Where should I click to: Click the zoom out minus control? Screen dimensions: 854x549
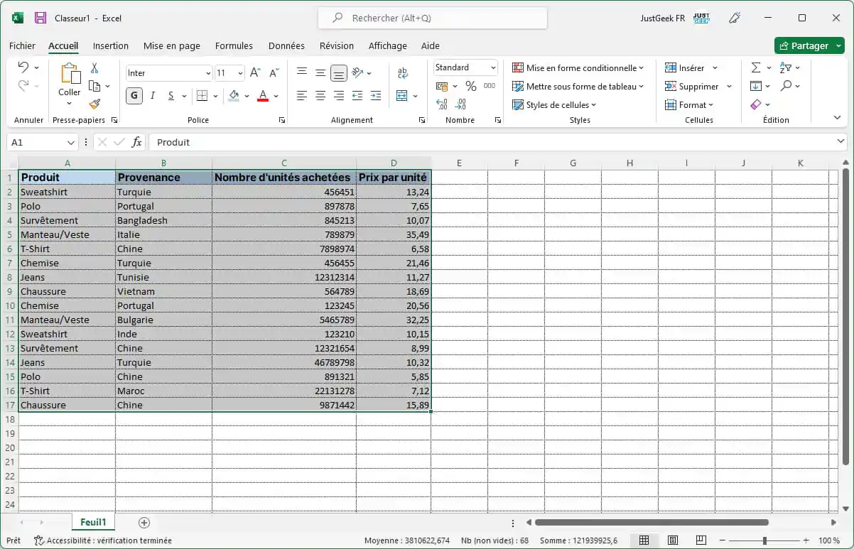(x=723, y=540)
